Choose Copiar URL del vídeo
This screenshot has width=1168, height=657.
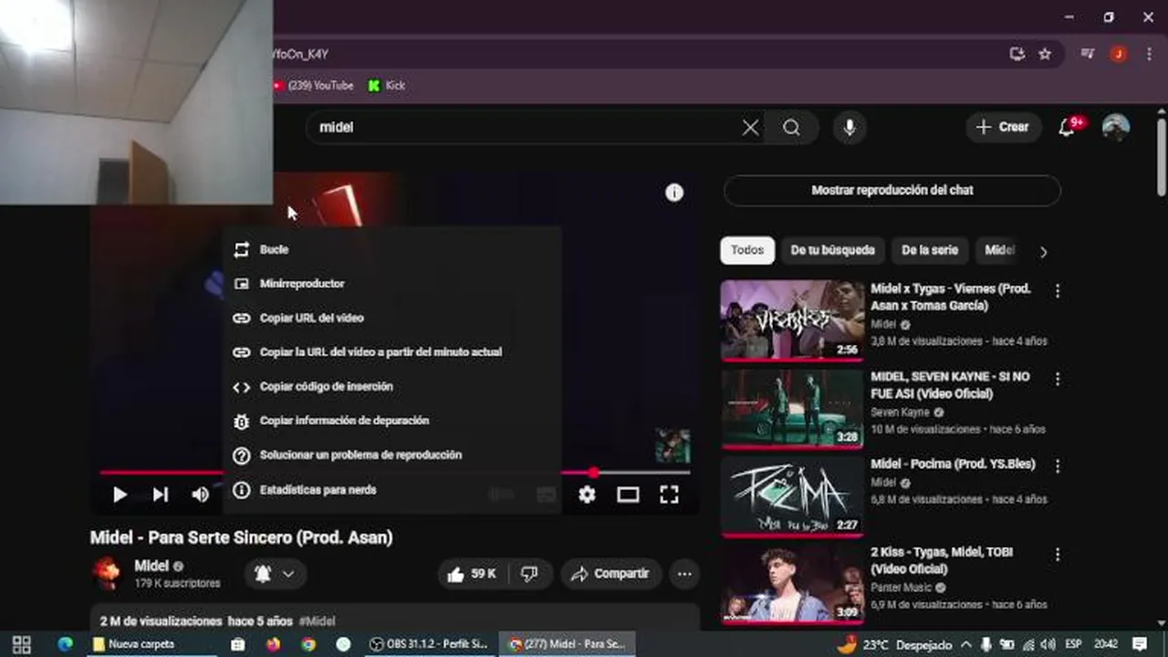pos(391,318)
